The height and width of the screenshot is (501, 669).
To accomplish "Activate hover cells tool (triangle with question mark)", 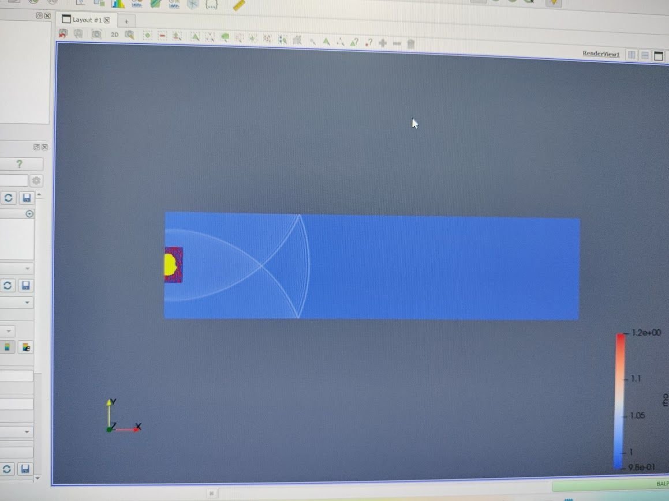I will tap(354, 42).
